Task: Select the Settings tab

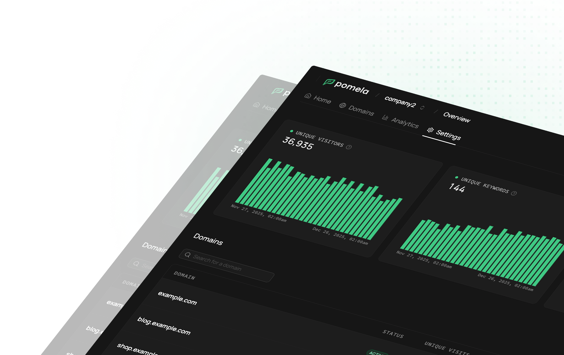Action: pyautogui.click(x=444, y=133)
